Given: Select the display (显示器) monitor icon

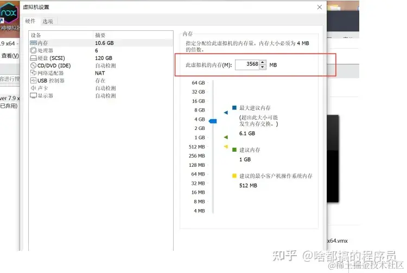Looking at the screenshot, I should coord(34,95).
